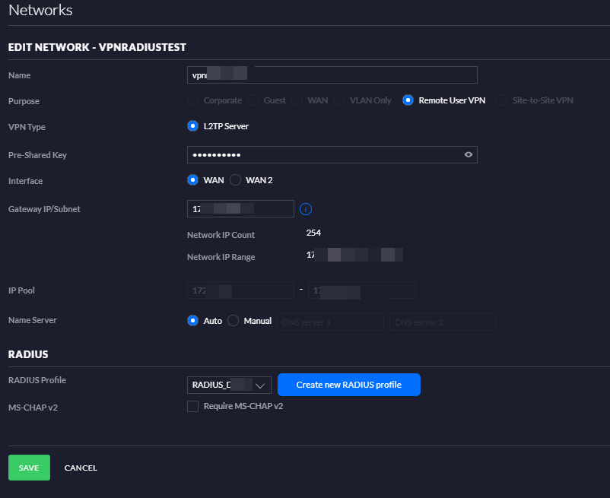Select the WAN interface radio button

(x=192, y=180)
